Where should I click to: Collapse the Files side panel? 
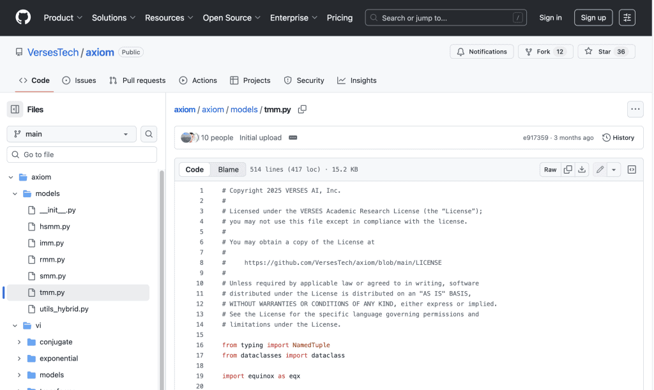[x=15, y=109]
